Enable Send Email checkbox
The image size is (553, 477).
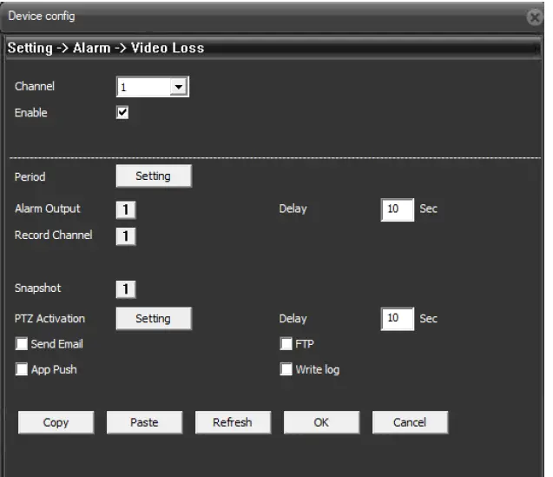coord(22,344)
